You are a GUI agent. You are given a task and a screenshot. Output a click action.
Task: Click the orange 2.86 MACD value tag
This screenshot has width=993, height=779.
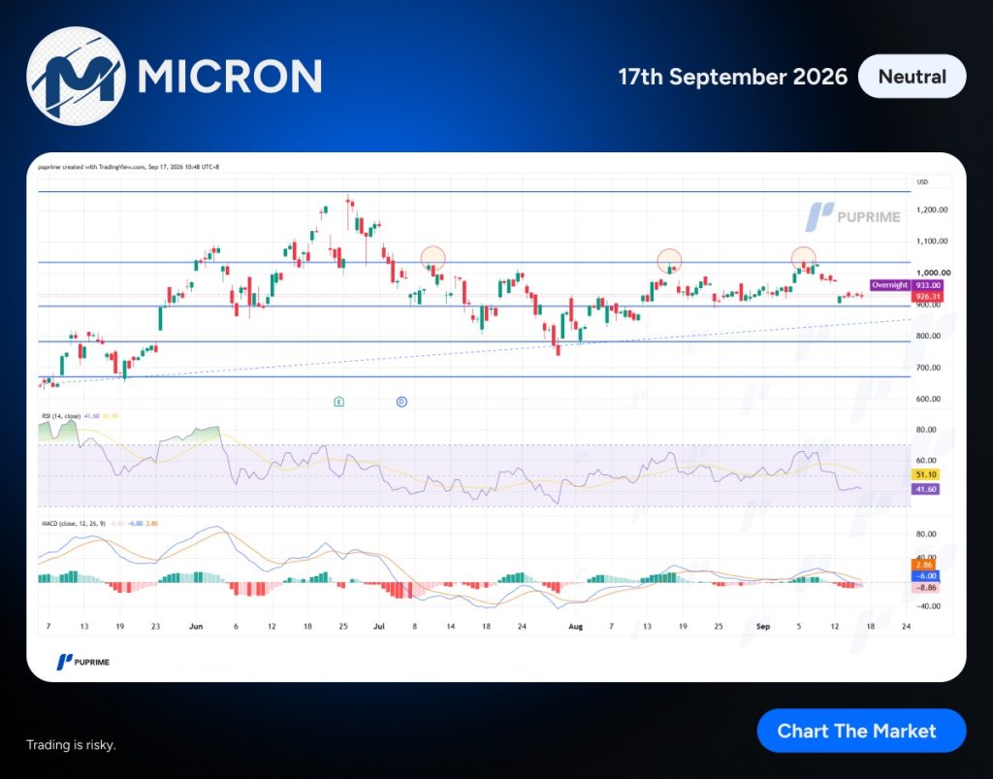coord(924,565)
